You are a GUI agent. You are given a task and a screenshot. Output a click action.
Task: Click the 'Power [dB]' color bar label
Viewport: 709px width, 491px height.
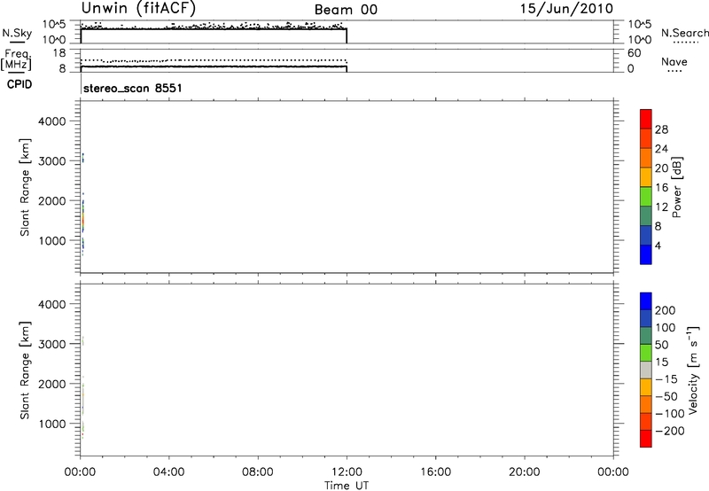tap(677, 187)
